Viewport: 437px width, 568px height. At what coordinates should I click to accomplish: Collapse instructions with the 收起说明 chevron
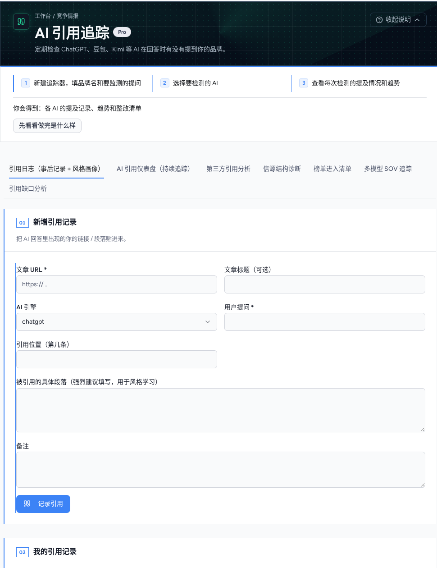(417, 20)
